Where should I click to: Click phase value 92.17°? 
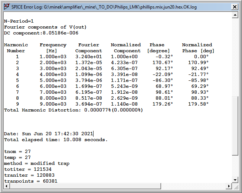[164, 69]
